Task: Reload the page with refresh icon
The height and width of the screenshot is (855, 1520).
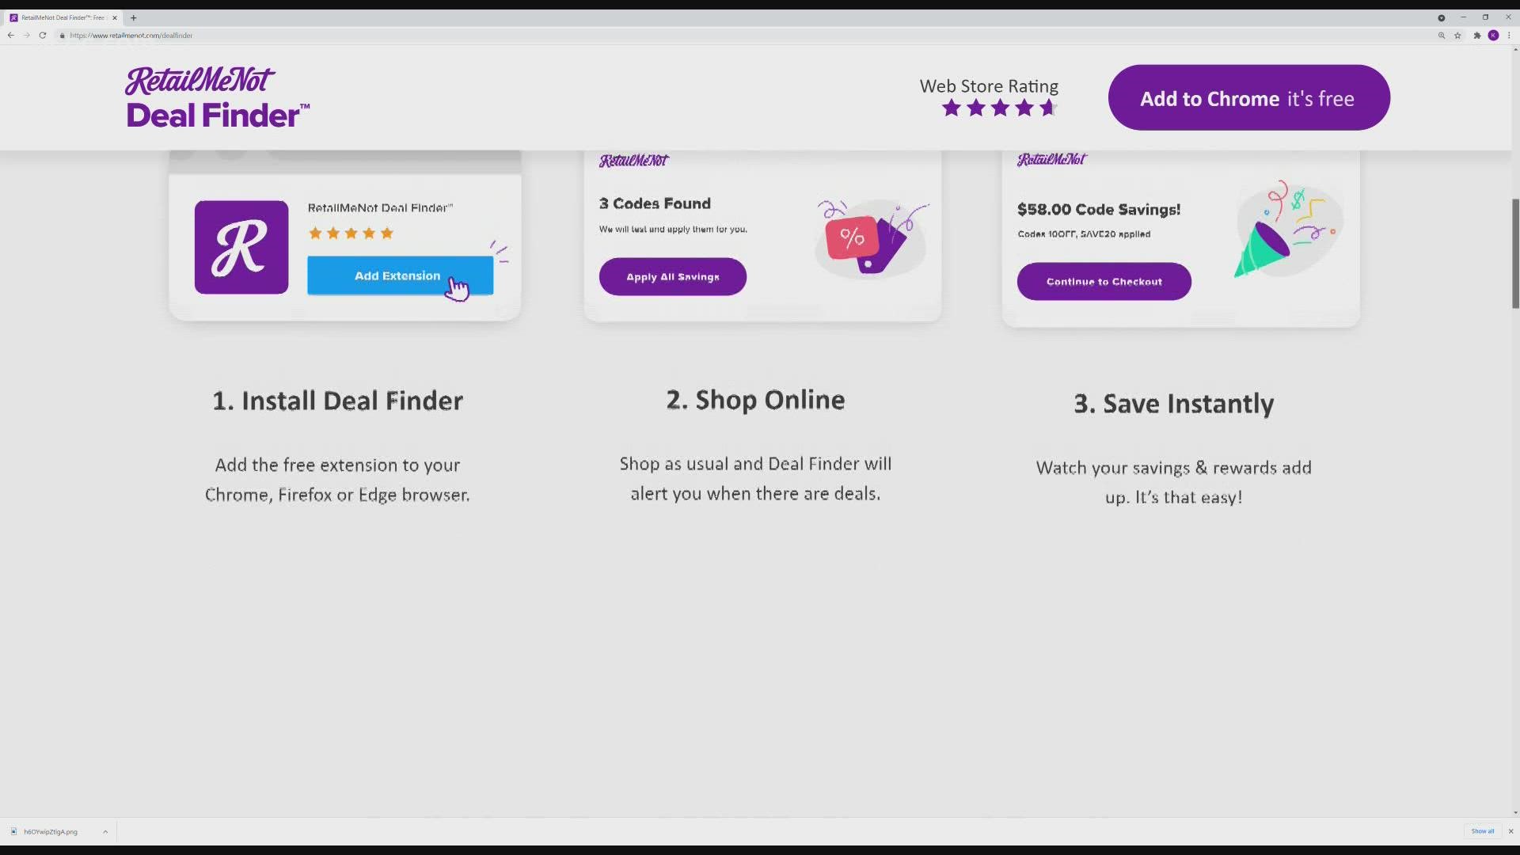Action: (x=43, y=36)
